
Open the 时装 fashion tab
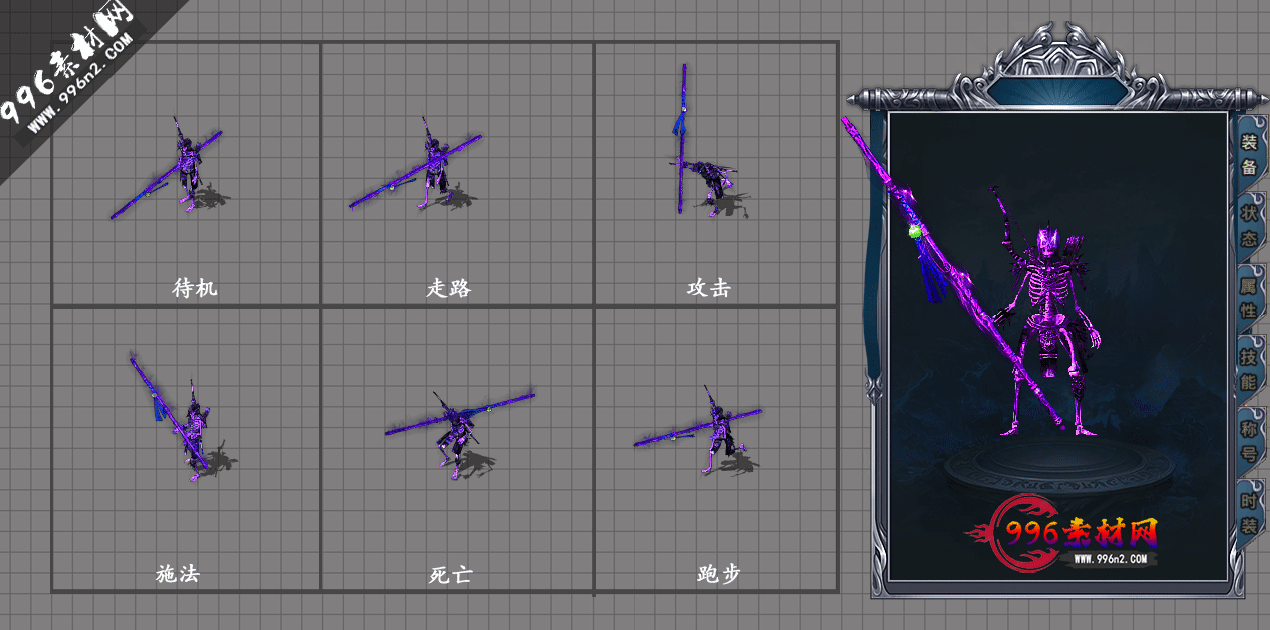[1249, 514]
